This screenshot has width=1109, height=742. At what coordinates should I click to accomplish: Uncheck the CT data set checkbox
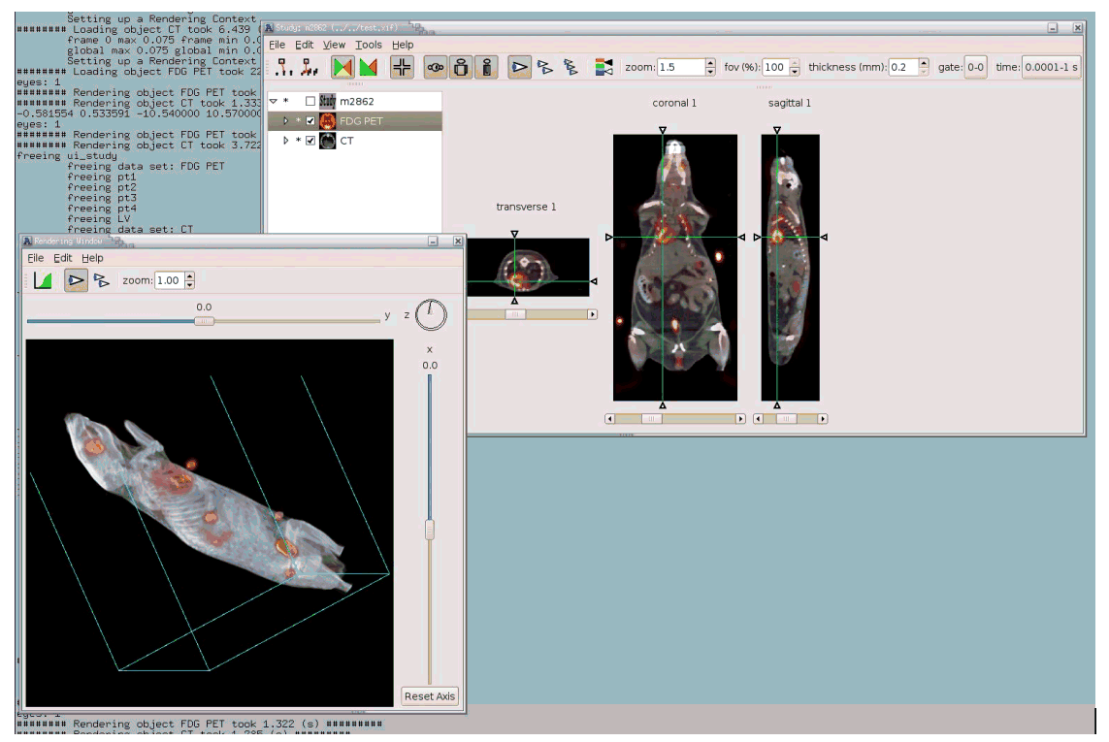point(310,141)
